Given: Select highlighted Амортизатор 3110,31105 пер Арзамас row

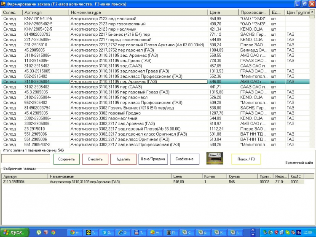Looking at the screenshot, I should point(155,82).
